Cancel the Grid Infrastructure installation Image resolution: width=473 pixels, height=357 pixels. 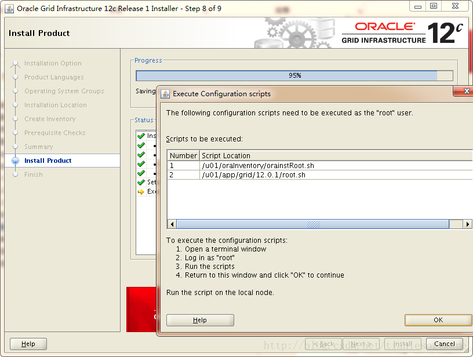[x=445, y=344]
